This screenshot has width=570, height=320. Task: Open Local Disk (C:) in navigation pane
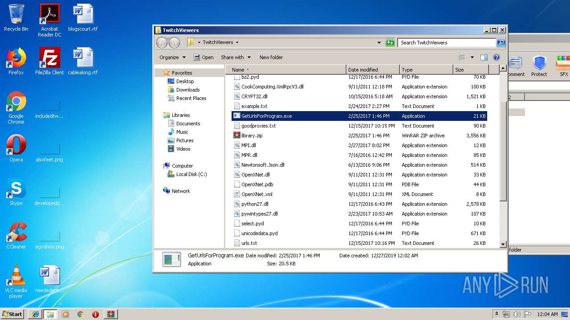tap(191, 174)
